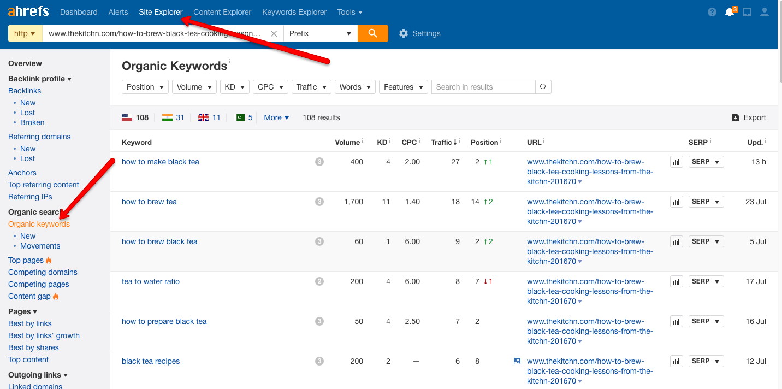The image size is (782, 389).
Task: Collapse the Pages section in sidebar
Action: 22,311
